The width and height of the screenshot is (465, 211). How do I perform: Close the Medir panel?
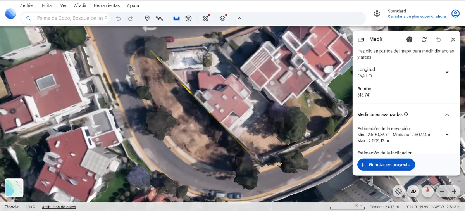click(x=453, y=40)
